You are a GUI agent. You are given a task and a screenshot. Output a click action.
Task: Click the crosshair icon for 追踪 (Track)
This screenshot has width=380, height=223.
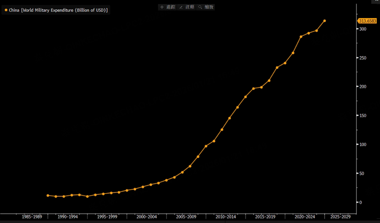coord(162,7)
